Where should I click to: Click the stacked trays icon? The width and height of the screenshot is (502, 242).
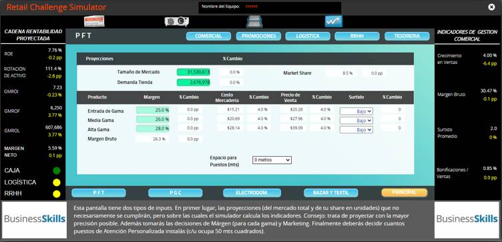[x=254, y=21]
